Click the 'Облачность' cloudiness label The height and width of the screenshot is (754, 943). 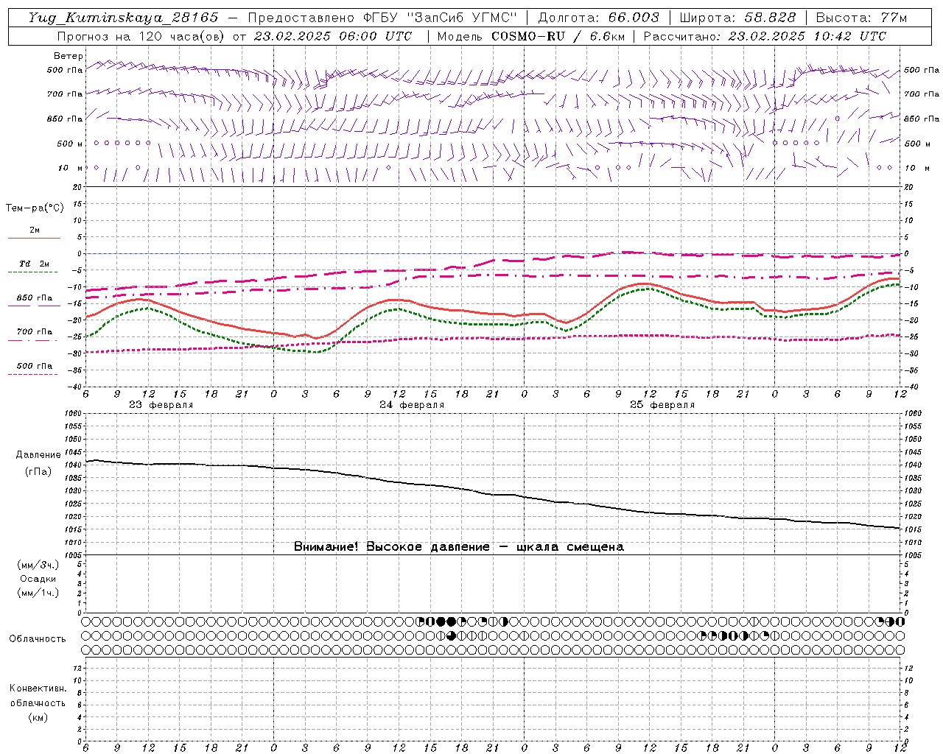pos(38,639)
